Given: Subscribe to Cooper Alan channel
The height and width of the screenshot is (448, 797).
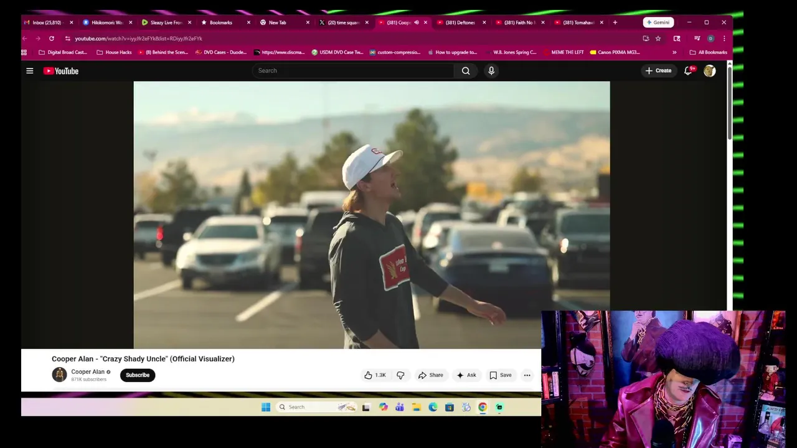Looking at the screenshot, I should (x=138, y=375).
